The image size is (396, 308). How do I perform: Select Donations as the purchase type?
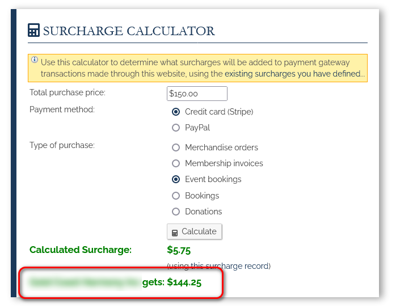click(x=176, y=212)
